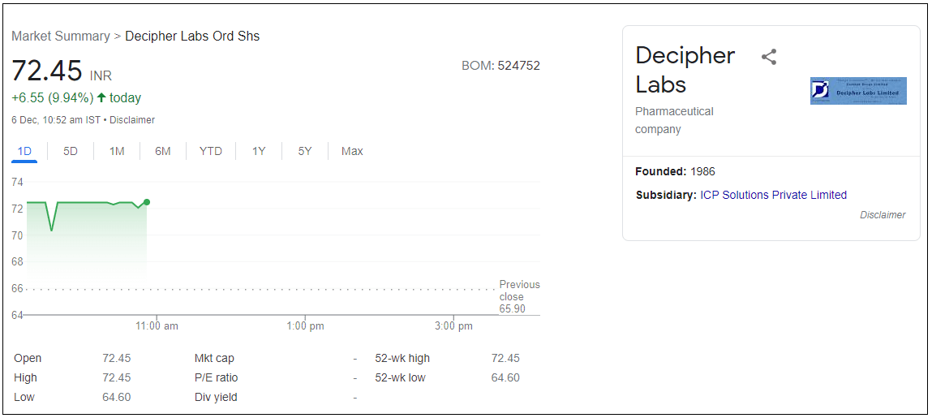The image size is (932, 418).
Task: Click the 1:00 pm axis label
Action: [305, 325]
